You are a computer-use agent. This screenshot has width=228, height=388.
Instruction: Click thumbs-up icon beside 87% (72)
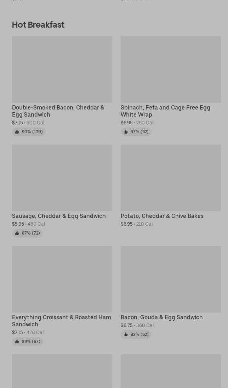coord(17,233)
